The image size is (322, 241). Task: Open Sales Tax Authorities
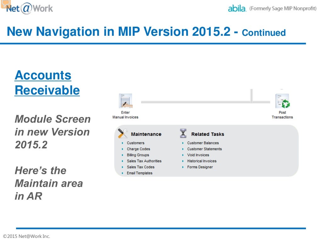(x=144, y=161)
